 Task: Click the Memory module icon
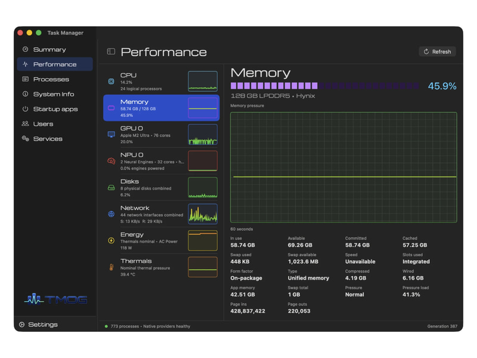[111, 108]
